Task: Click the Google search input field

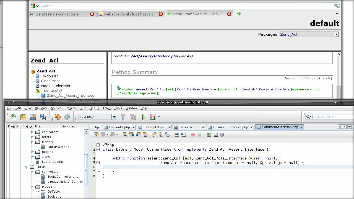Action: (187, 6)
